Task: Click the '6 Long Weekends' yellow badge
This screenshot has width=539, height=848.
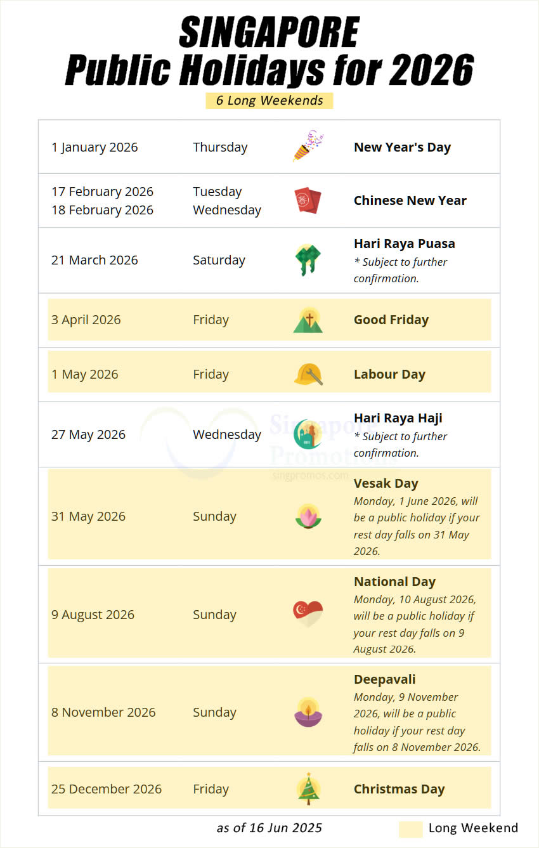Action: (x=269, y=100)
